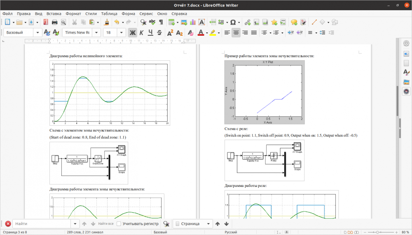
Task: Click the 'Найти все' button
Action: click(106, 224)
